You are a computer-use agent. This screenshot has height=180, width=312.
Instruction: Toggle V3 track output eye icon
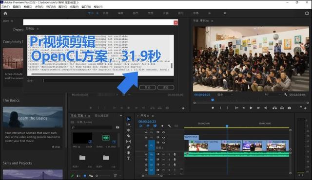(x=163, y=132)
